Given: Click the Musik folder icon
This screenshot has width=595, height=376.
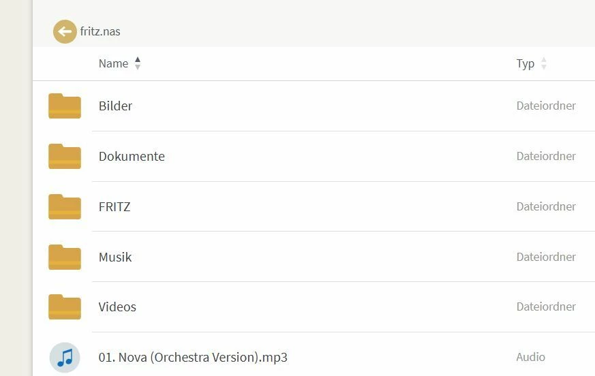Looking at the screenshot, I should [x=65, y=257].
